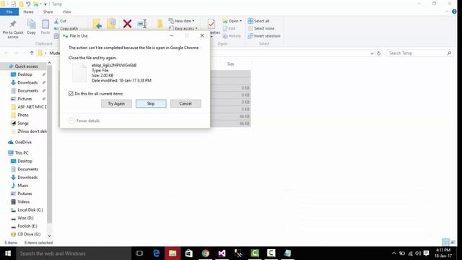Click the red Delete X icon
The height and width of the screenshot is (260, 462).
point(127,24)
